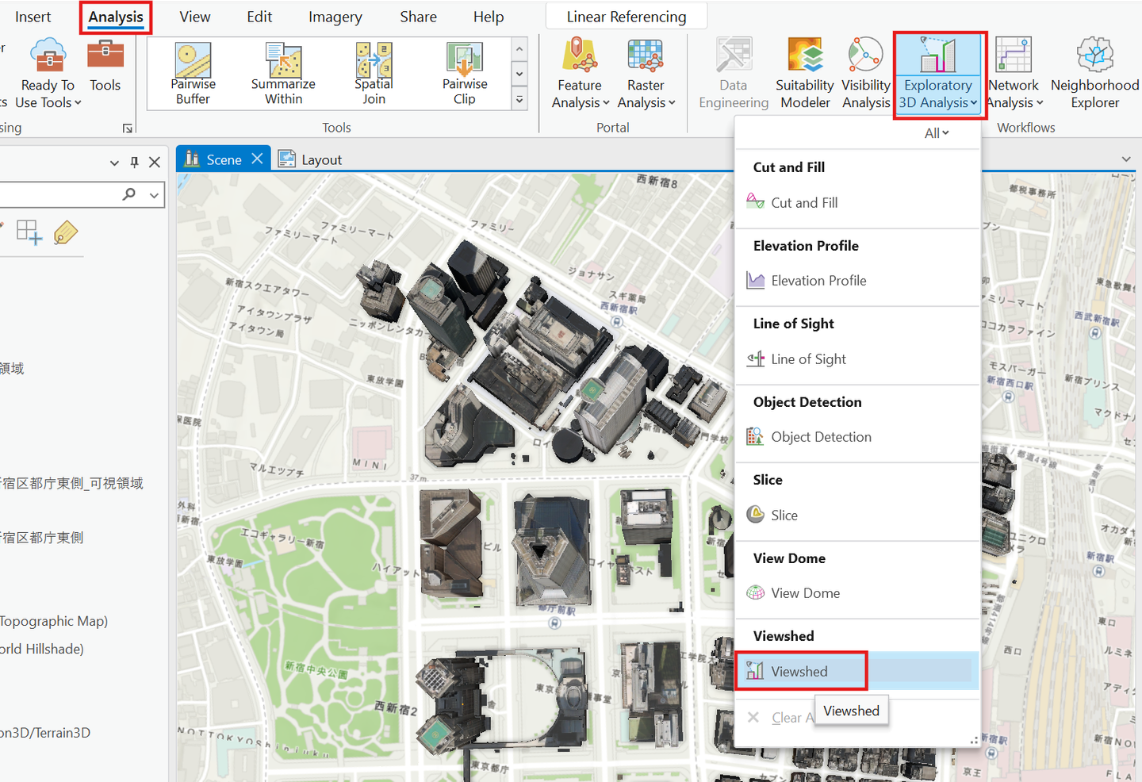Open Visibility Analysis
Viewport: 1142px width, 782px height.
tap(866, 73)
